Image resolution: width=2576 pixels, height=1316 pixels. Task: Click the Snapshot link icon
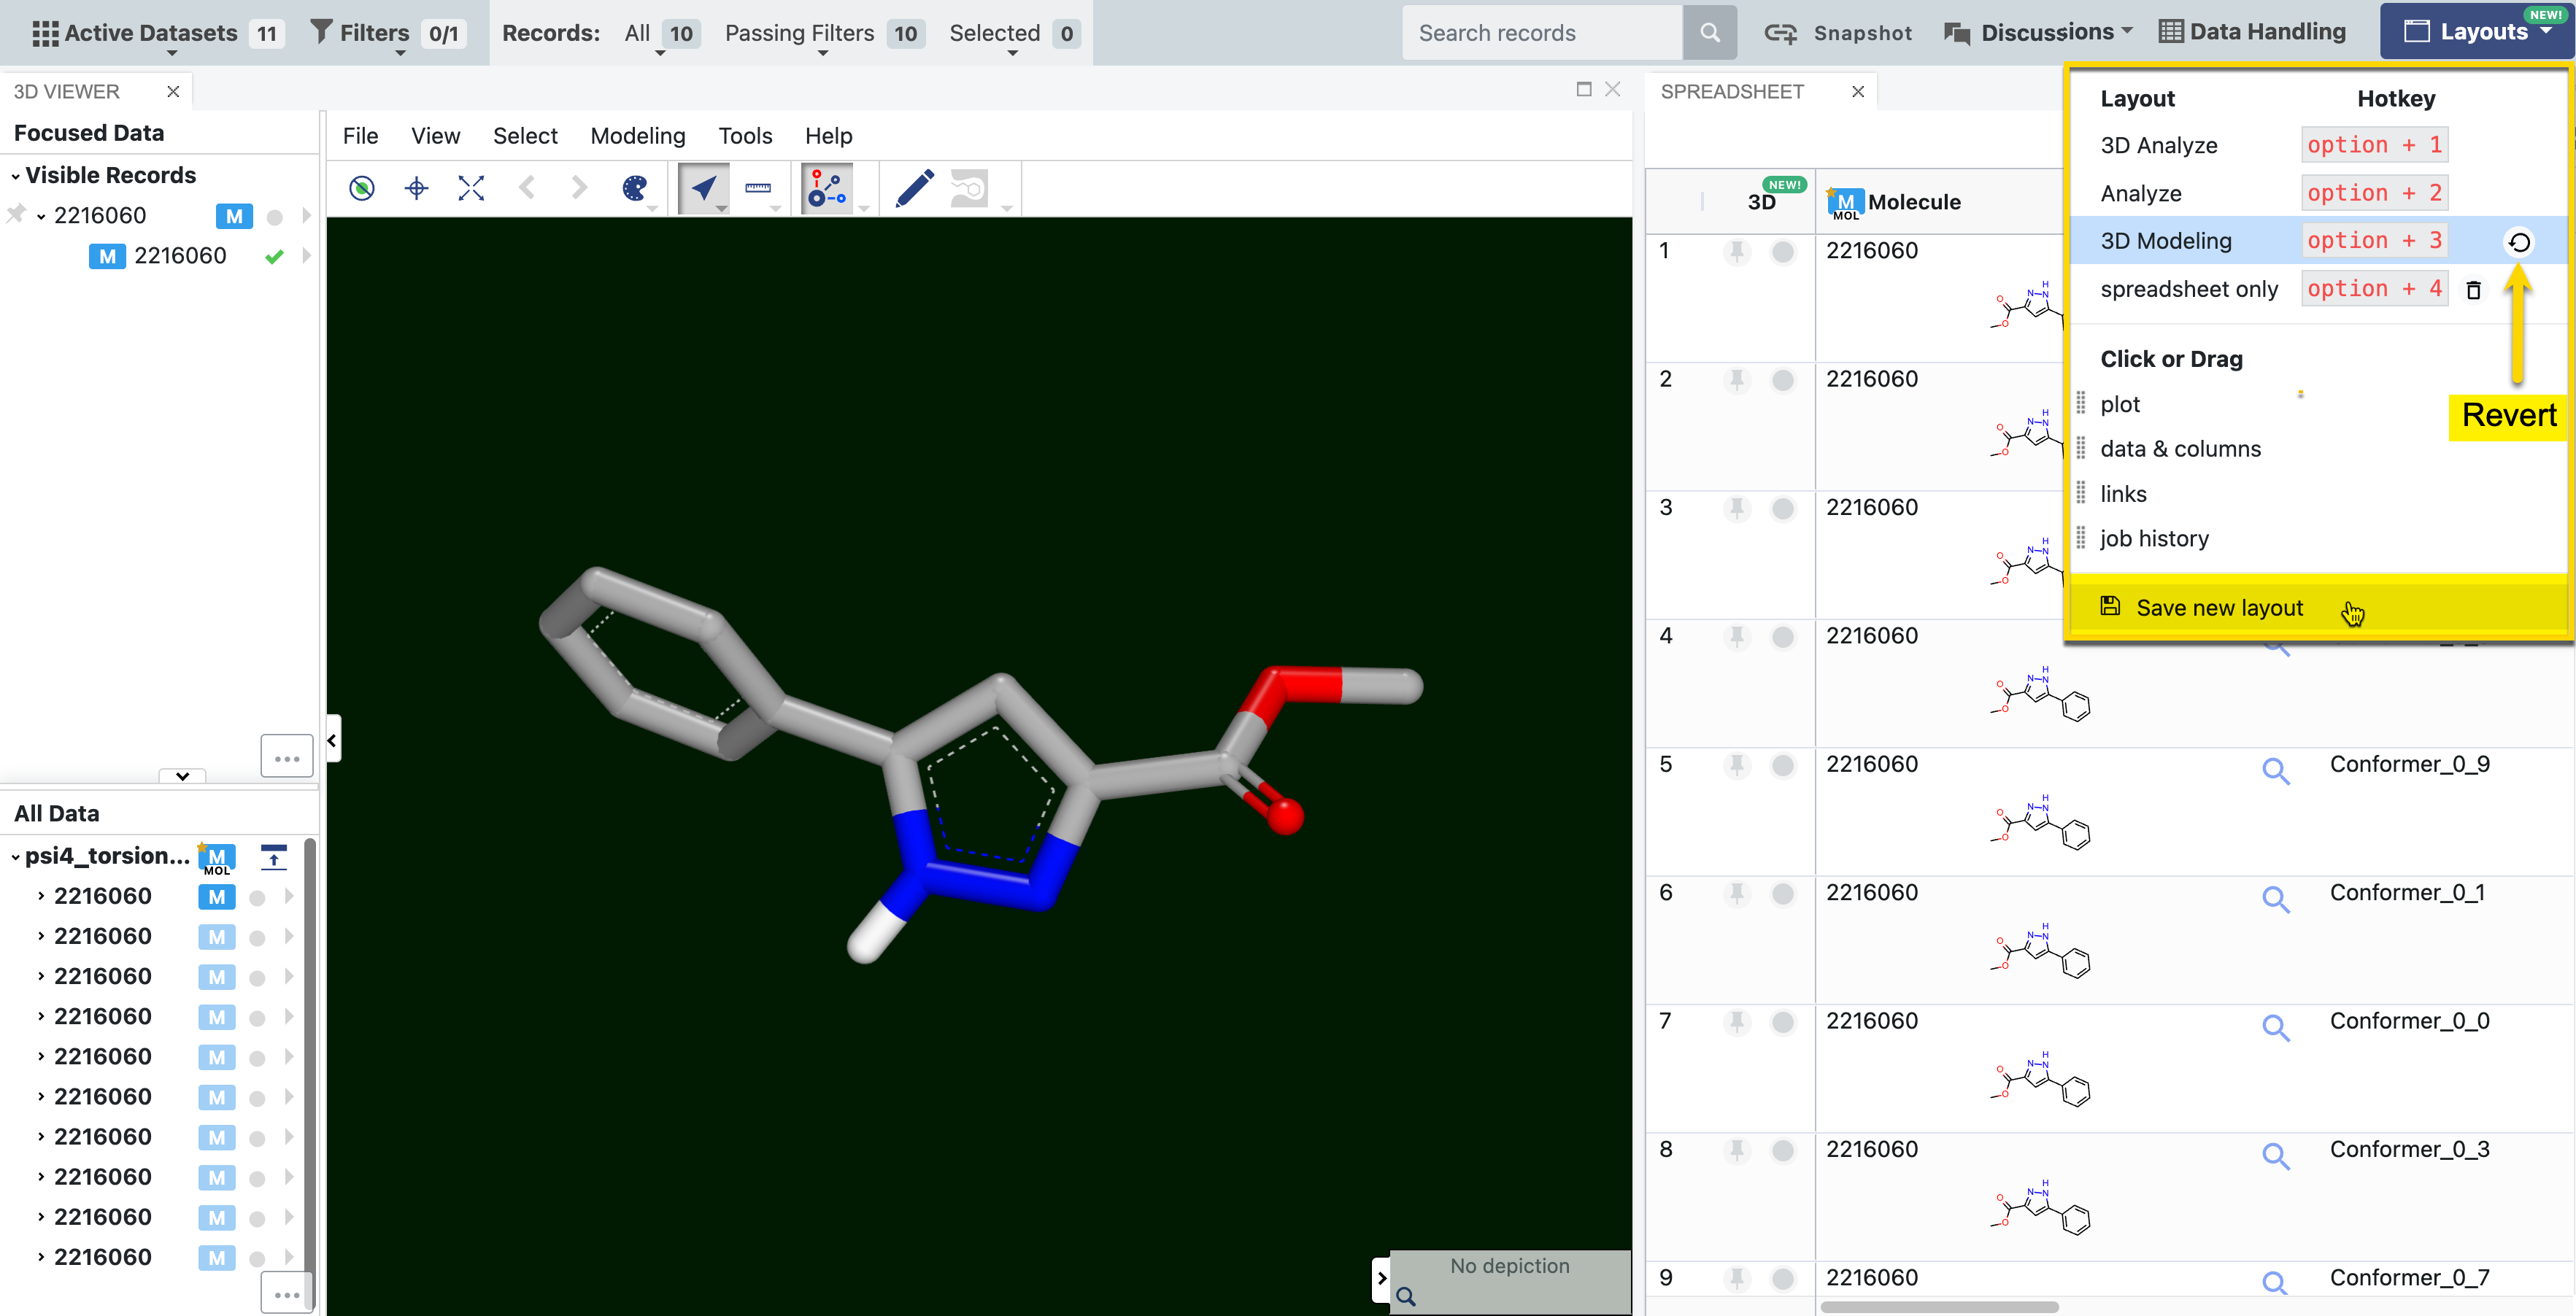pyautogui.click(x=1780, y=33)
